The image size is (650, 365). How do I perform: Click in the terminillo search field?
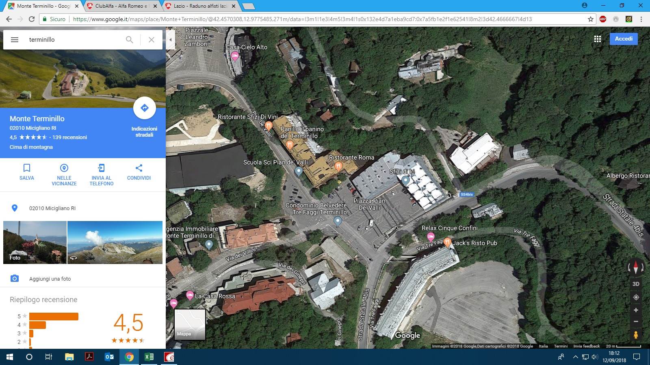click(73, 40)
